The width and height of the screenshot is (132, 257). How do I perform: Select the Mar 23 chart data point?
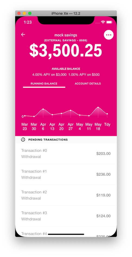click(x=25, y=116)
